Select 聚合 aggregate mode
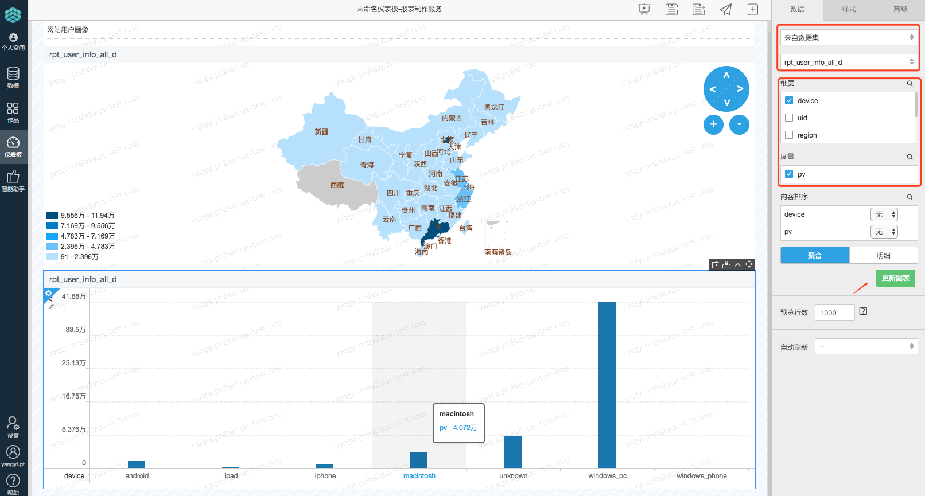925x496 pixels. tap(815, 255)
